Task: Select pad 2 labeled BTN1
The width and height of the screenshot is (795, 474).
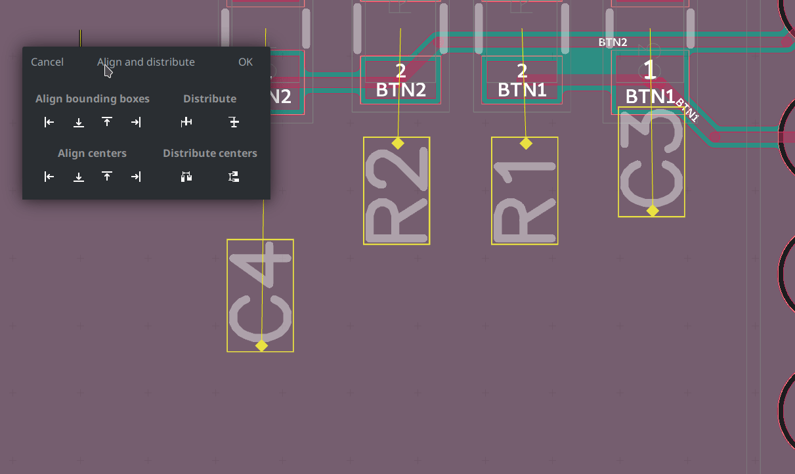Action: pyautogui.click(x=522, y=80)
